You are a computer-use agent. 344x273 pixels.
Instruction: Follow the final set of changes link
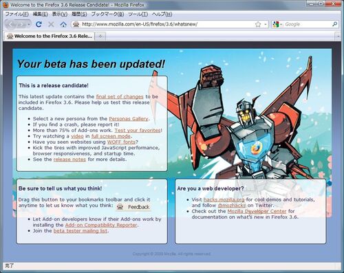tap(120, 97)
